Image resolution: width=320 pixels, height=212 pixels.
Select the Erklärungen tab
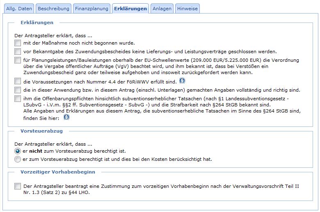pyautogui.click(x=130, y=9)
